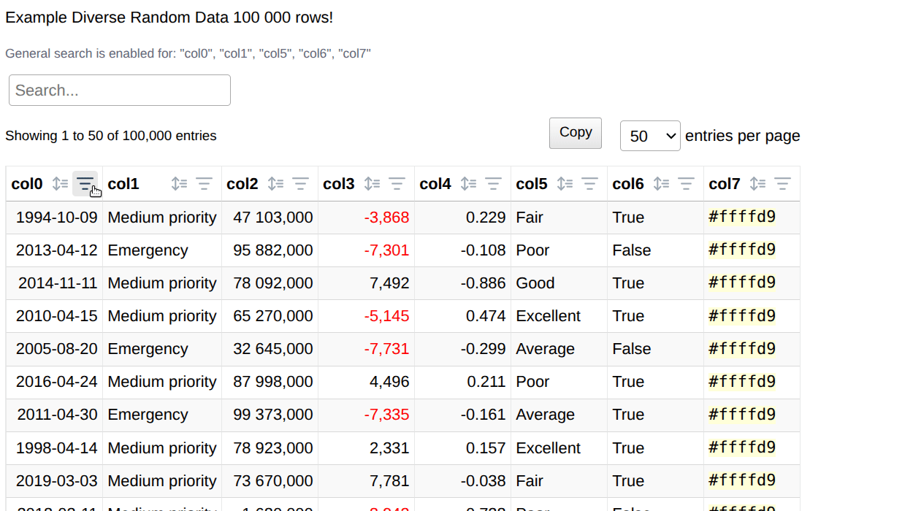Click the col4 sort icon

coord(468,184)
